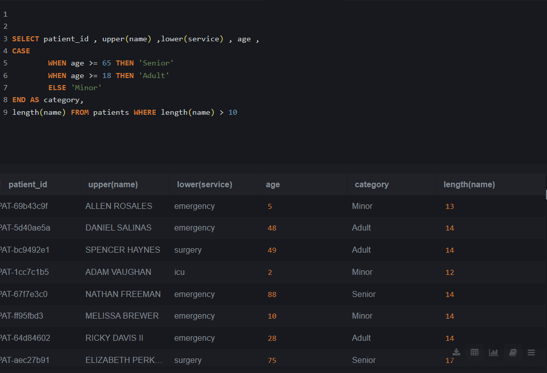
Task: Click editor line number 2
Action: tap(5, 27)
